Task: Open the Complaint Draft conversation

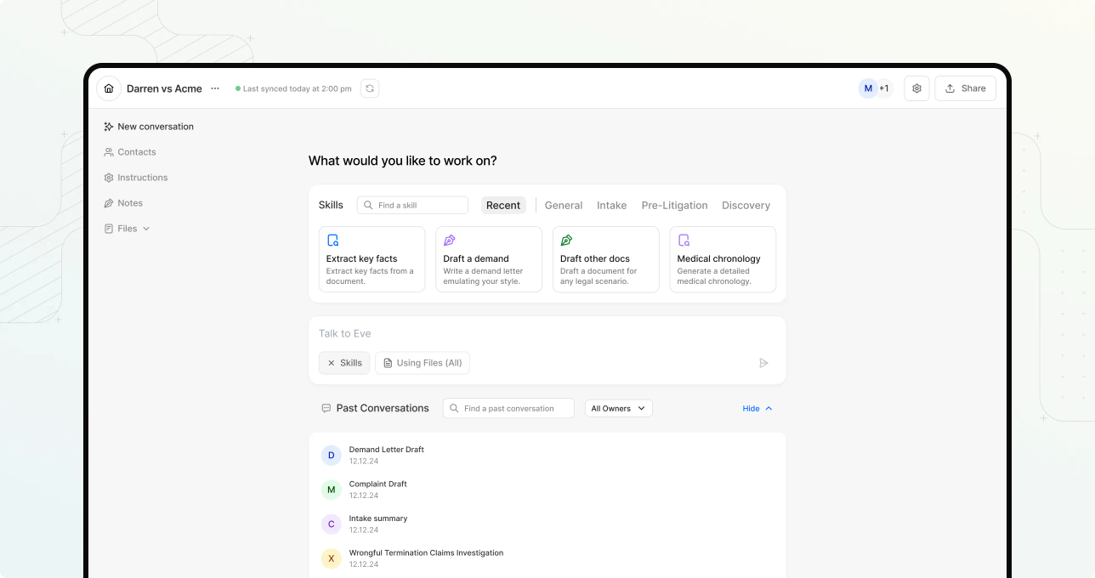Action: tap(377, 484)
